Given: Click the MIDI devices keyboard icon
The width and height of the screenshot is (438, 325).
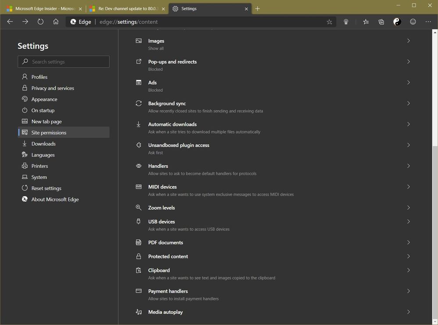Looking at the screenshot, I should 139,187.
